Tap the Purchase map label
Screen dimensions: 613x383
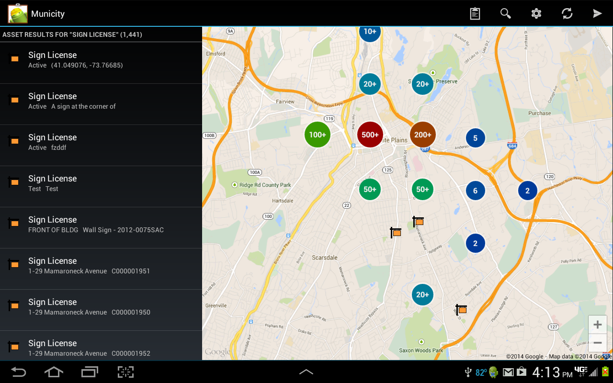(x=540, y=113)
